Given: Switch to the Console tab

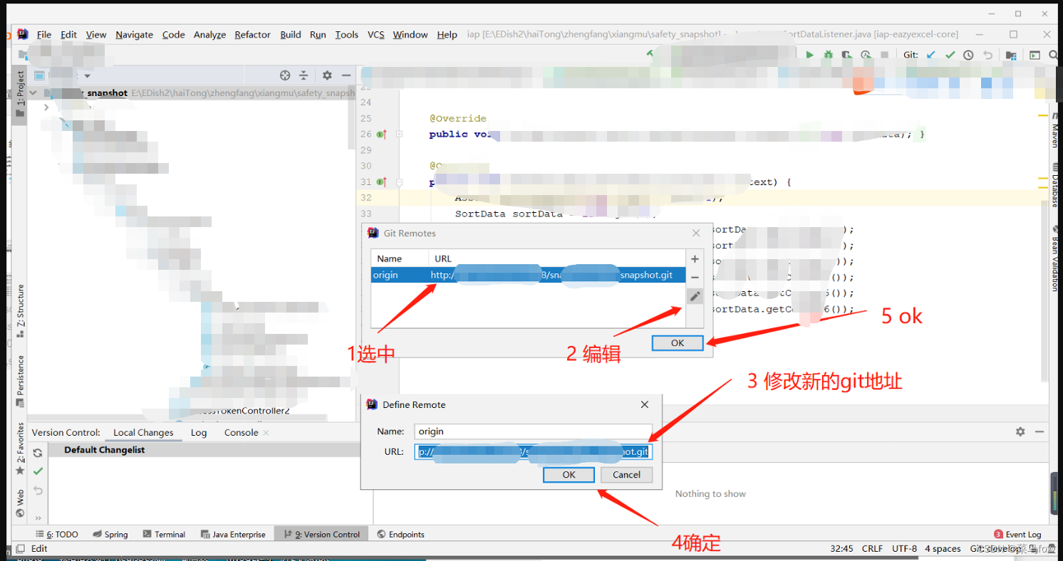Looking at the screenshot, I should click(241, 432).
